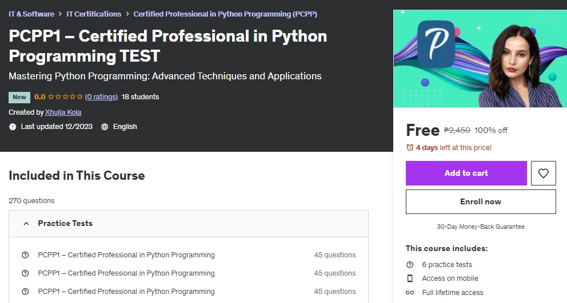Click the '100% off' discount text
Image resolution: width=567 pixels, height=303 pixels.
click(x=491, y=130)
